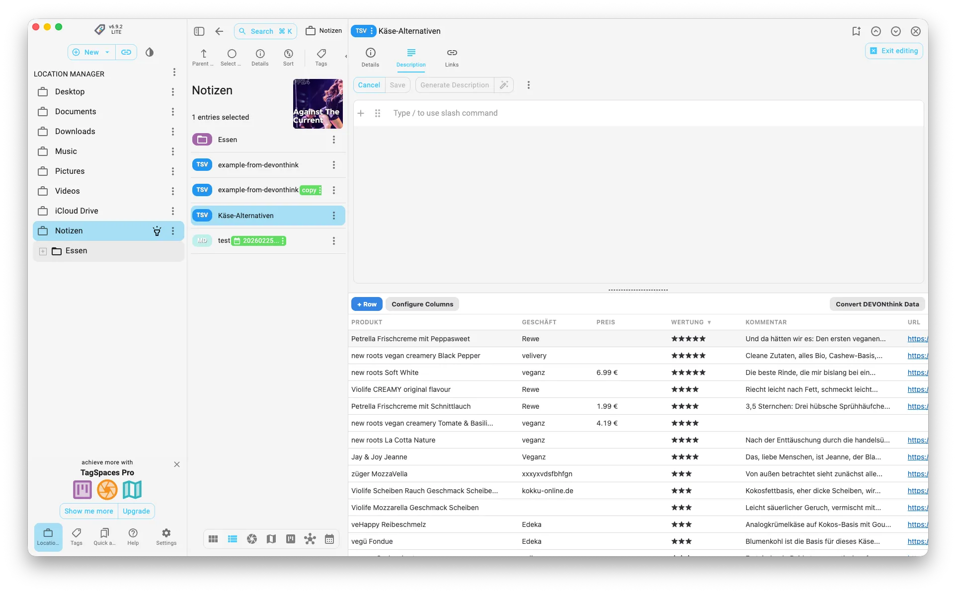Switch to the Links tab

tap(452, 57)
